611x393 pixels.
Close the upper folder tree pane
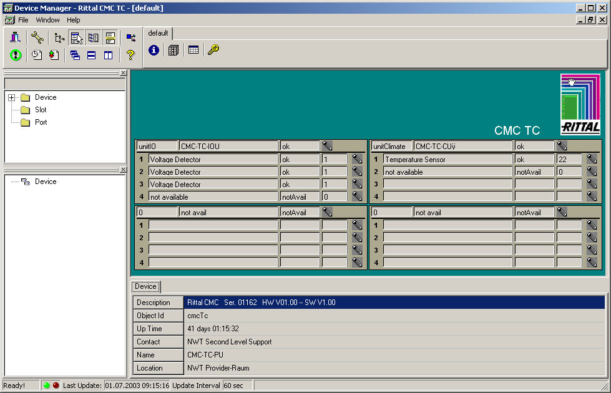coord(123,73)
